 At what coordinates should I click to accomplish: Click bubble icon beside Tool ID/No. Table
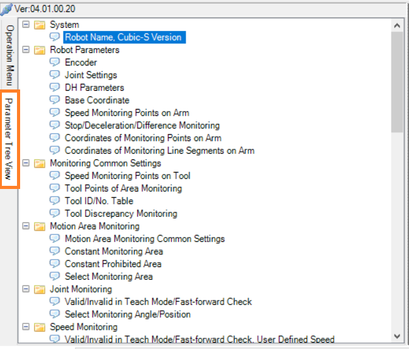[x=55, y=201]
